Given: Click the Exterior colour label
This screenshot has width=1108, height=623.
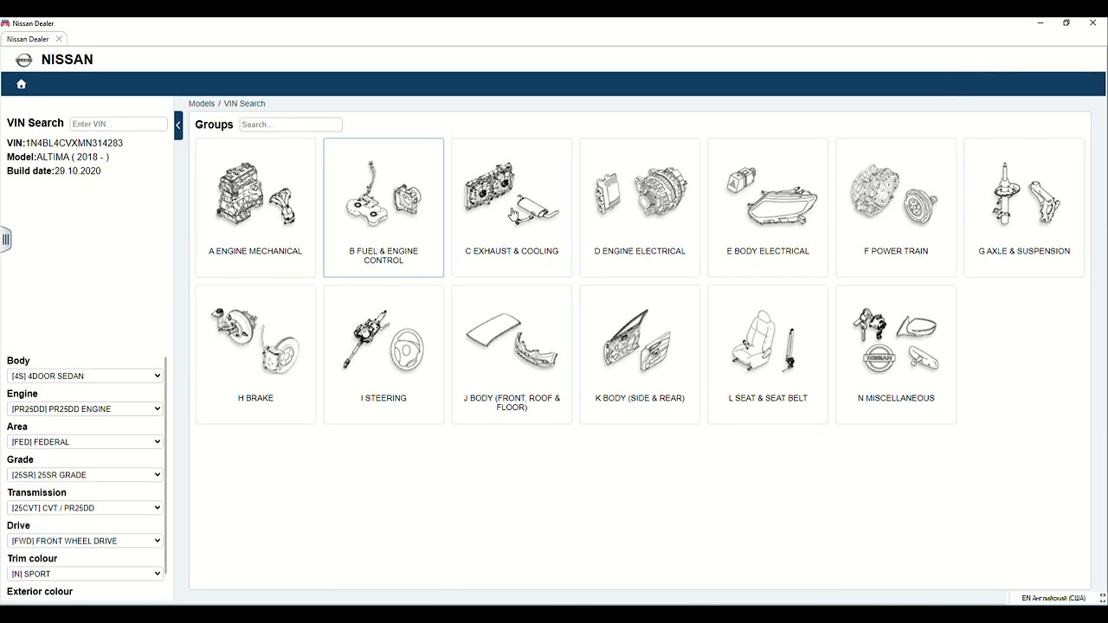Looking at the screenshot, I should pyautogui.click(x=40, y=591).
